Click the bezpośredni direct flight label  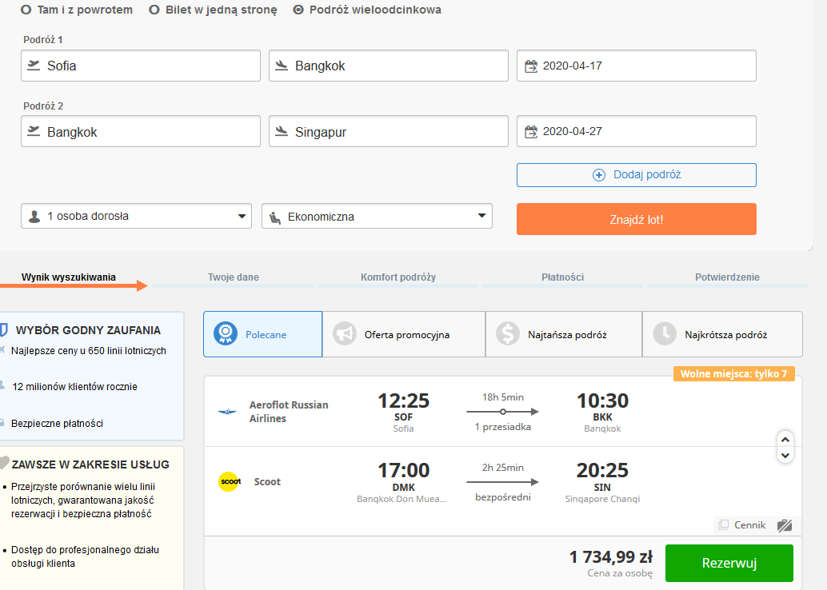point(502,497)
